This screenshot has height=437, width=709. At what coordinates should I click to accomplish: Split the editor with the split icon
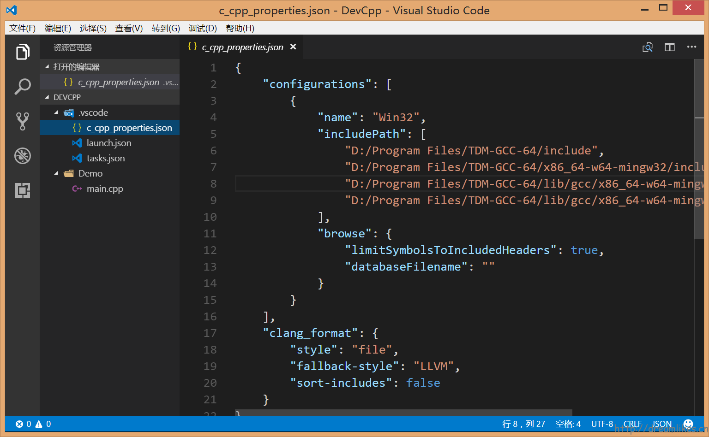[670, 47]
